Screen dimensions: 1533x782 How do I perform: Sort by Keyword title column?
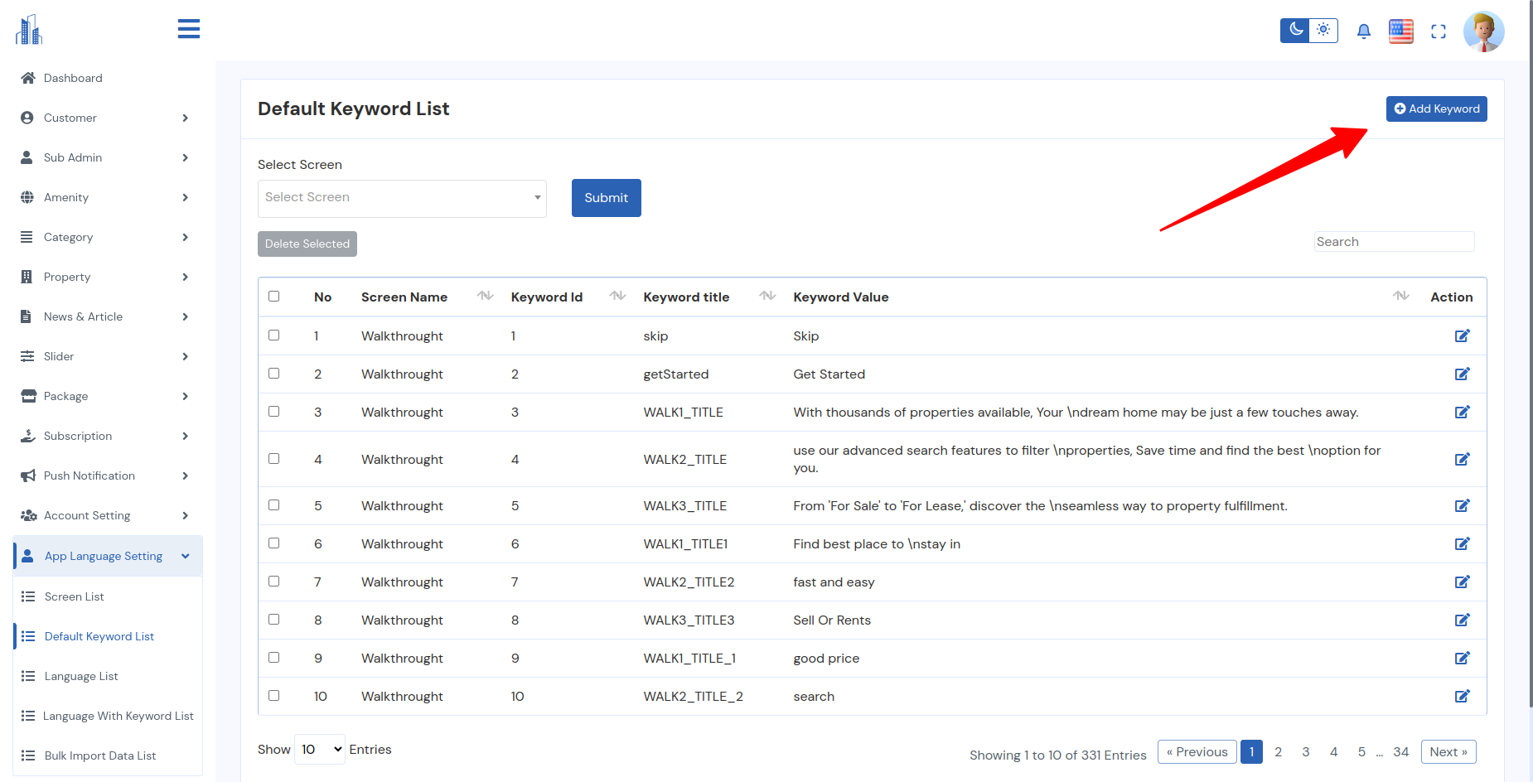pos(767,296)
